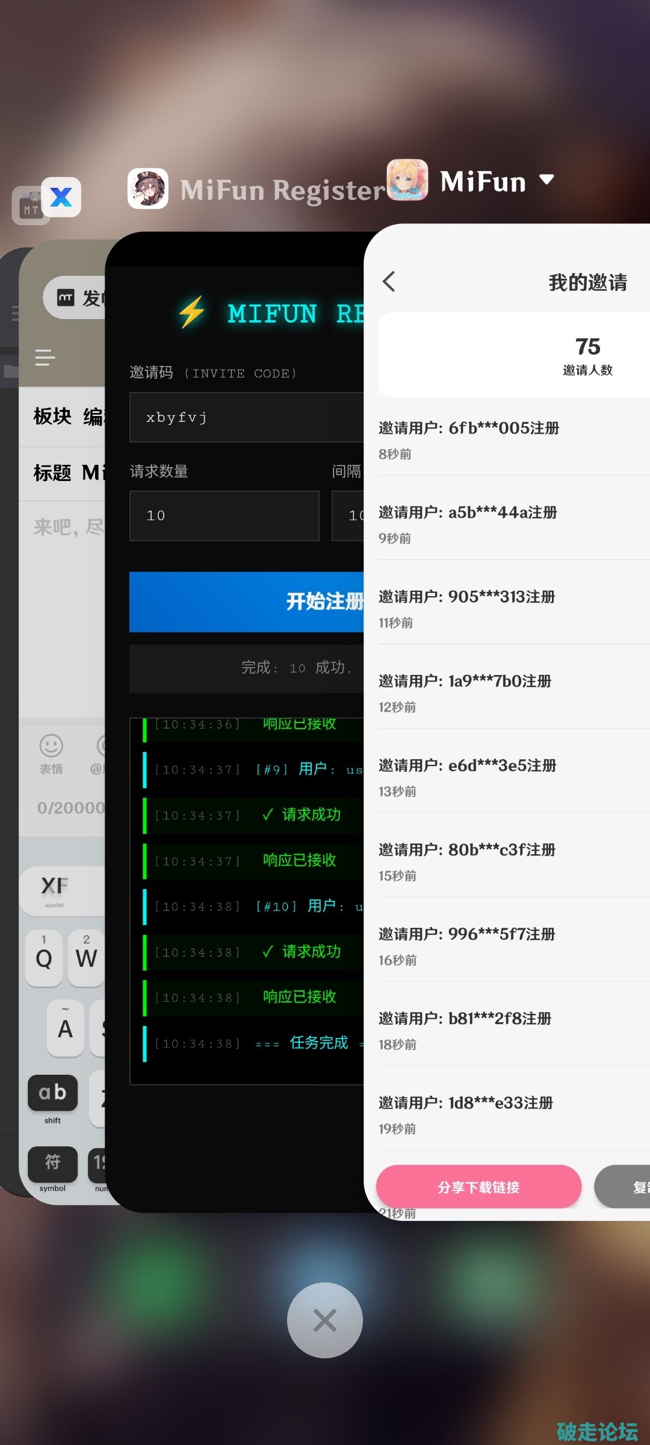
Task: Select the 板块 section tab
Action: coord(52,416)
